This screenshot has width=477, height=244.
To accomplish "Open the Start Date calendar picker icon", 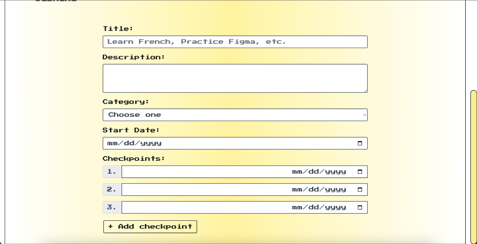I will (x=360, y=143).
